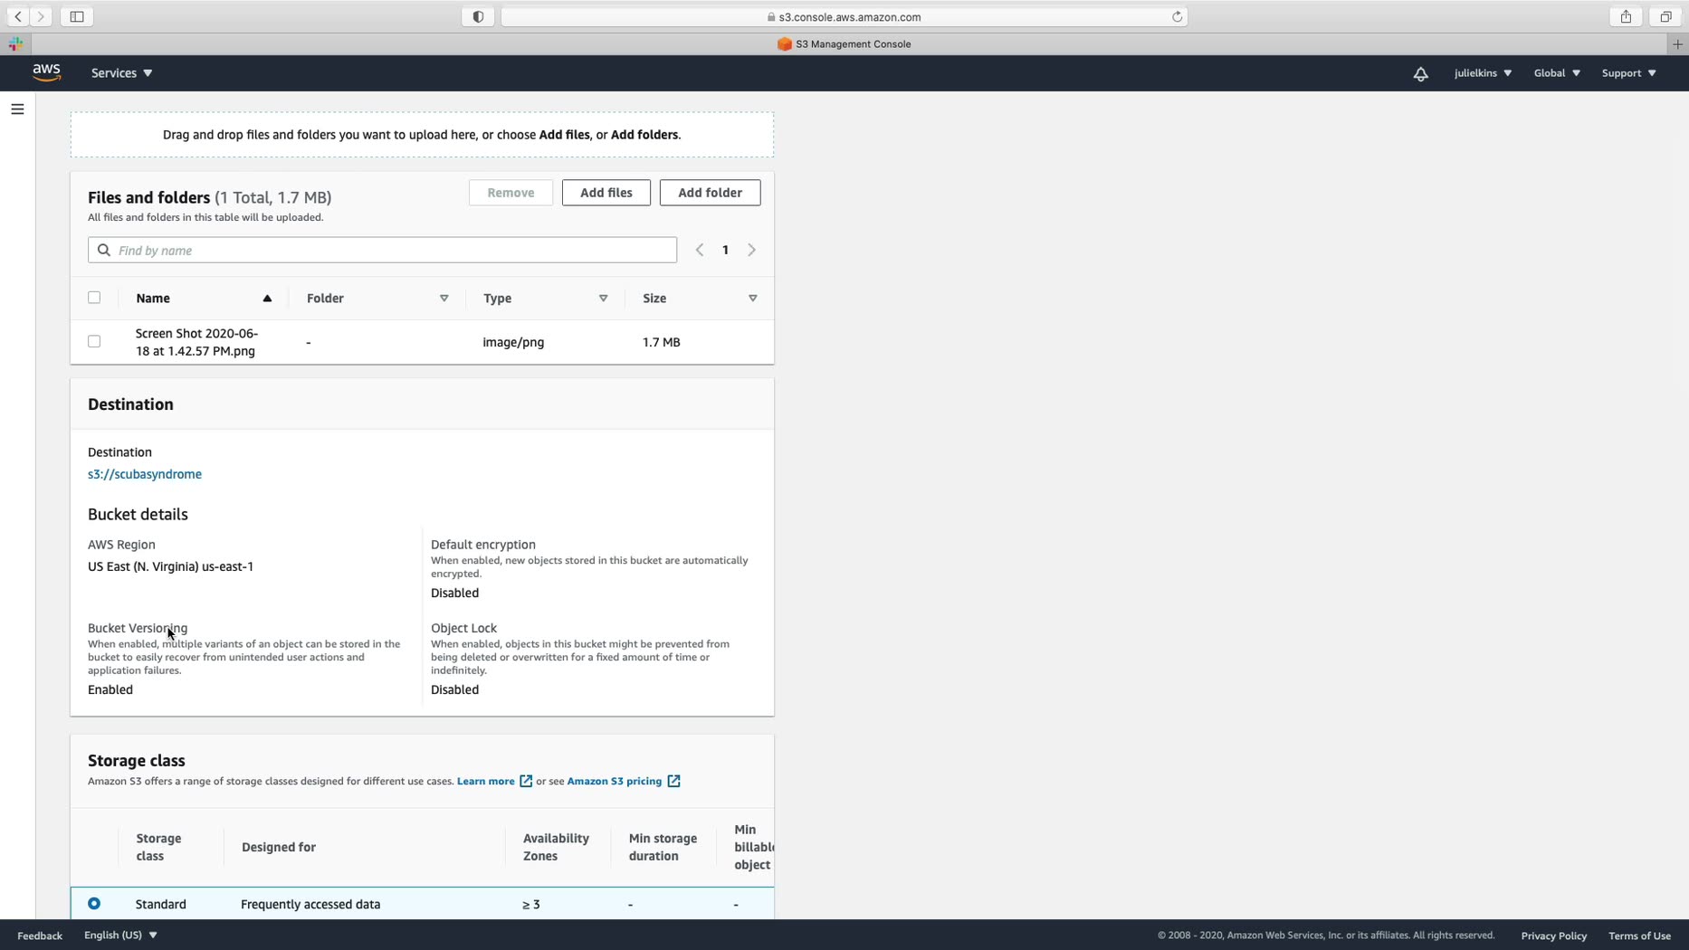The image size is (1689, 950).
Task: Click the Find by name search field
Action: point(382,250)
